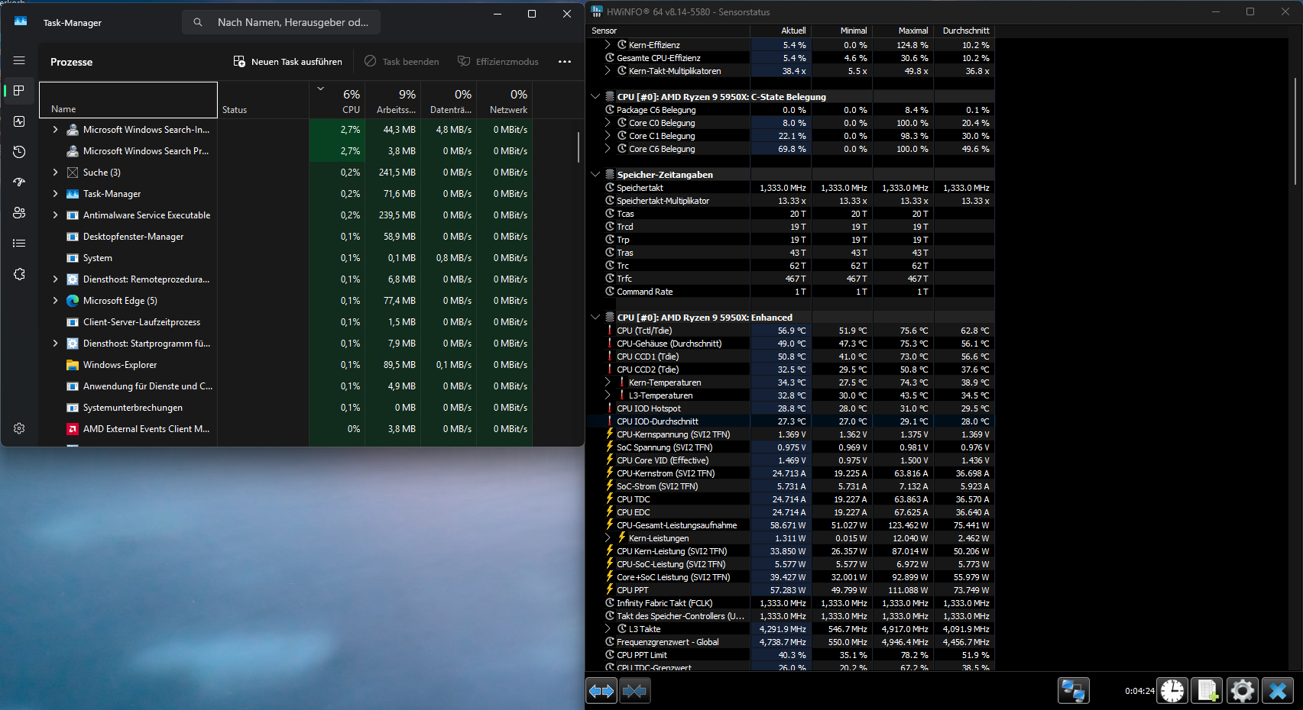This screenshot has width=1303, height=710.
Task: Select Processes icon in Task Manager sidebar
Action: pyautogui.click(x=19, y=91)
